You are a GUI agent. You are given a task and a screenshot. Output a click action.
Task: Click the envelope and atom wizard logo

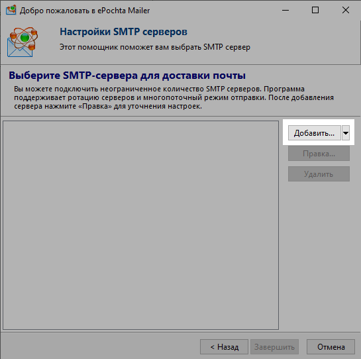click(23, 42)
